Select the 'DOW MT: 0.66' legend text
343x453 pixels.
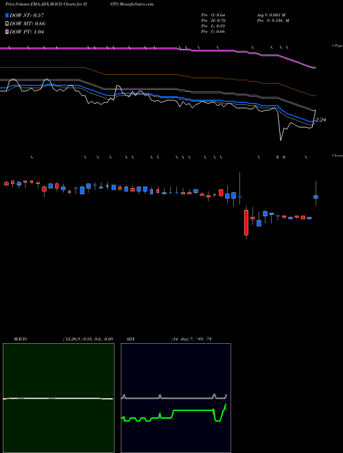(x=27, y=24)
